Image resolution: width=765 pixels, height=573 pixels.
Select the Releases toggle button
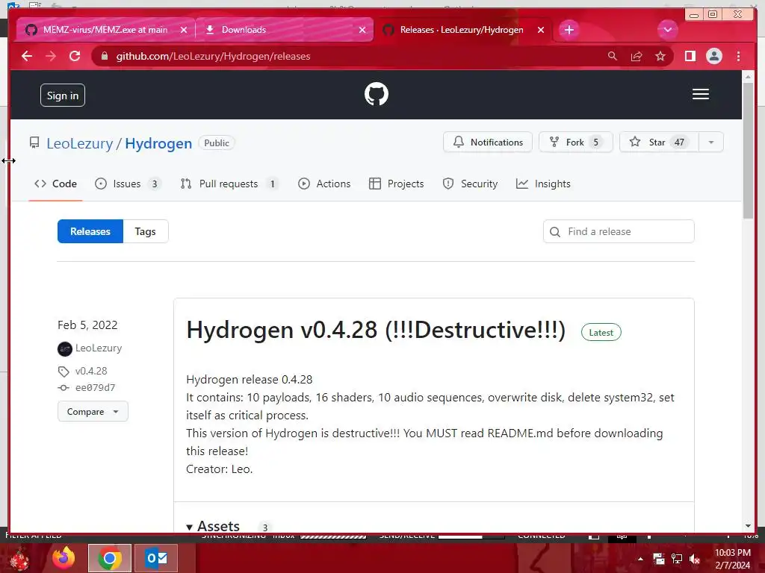point(90,231)
